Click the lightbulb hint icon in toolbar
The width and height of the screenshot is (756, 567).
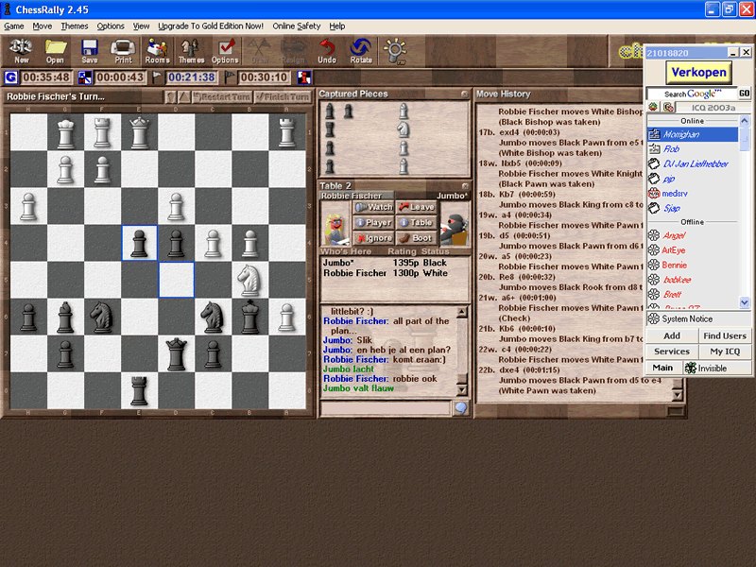tap(393, 50)
